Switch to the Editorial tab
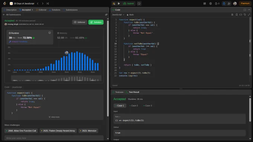The height and width of the screenshot is (142, 253). click(41, 10)
